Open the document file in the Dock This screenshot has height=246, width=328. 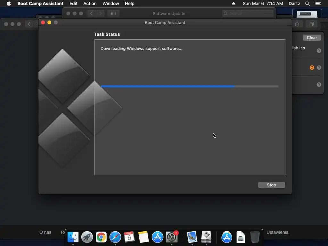[241, 237]
